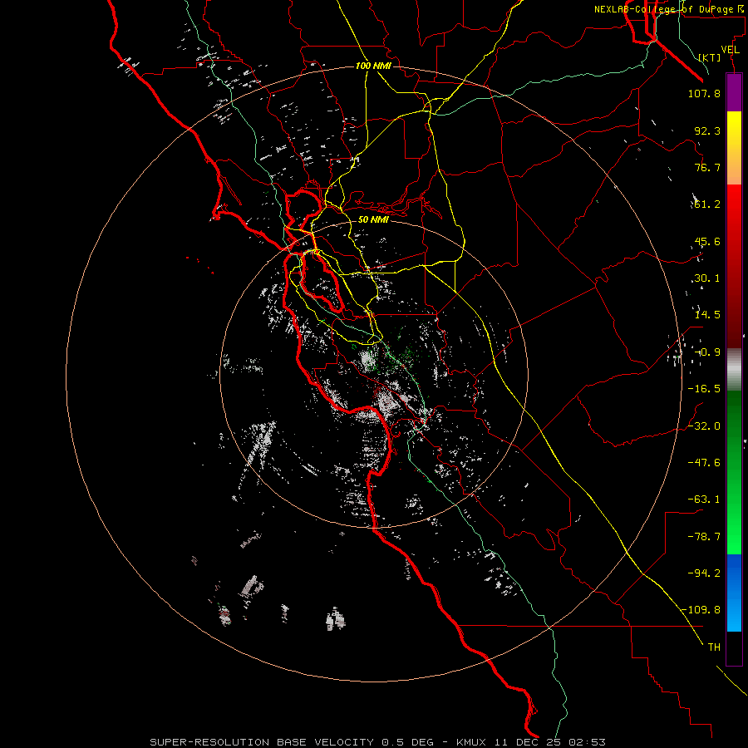Select the 14.5 velocity scale value
Viewport: 748px width, 748px height.
pos(707,315)
